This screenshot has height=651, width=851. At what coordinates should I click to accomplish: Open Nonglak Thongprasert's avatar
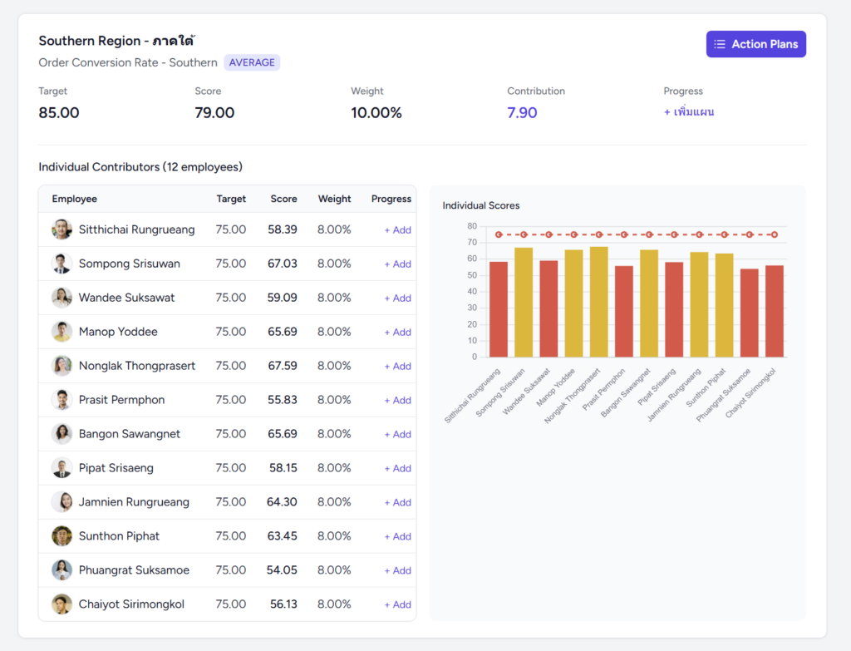coord(61,366)
